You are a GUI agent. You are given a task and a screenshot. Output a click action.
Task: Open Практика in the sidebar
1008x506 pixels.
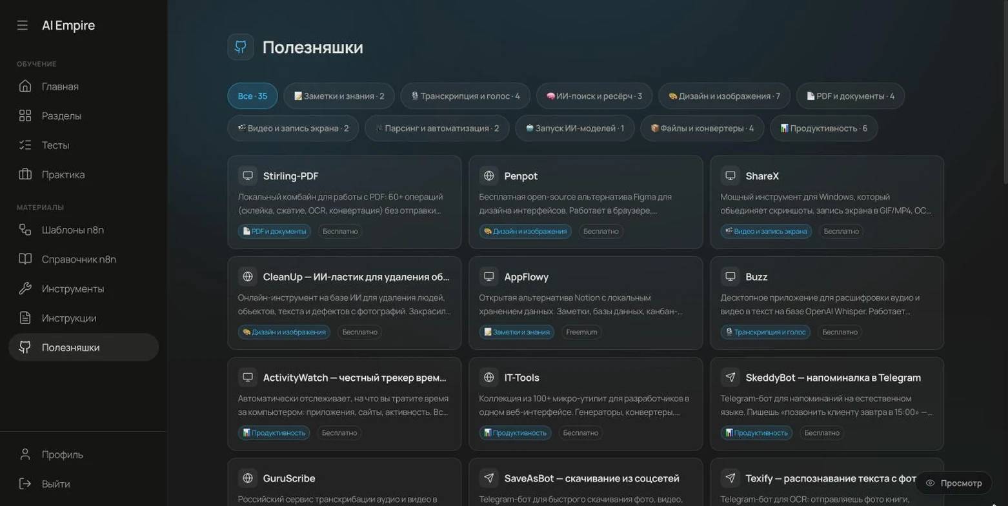click(x=83, y=175)
